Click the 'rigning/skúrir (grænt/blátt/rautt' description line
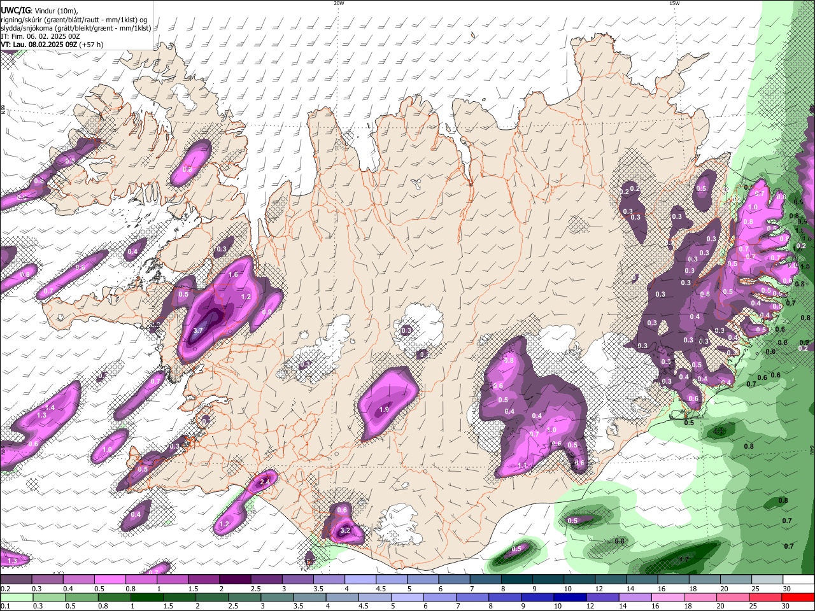Screen dimensions: 815x611 [75, 19]
